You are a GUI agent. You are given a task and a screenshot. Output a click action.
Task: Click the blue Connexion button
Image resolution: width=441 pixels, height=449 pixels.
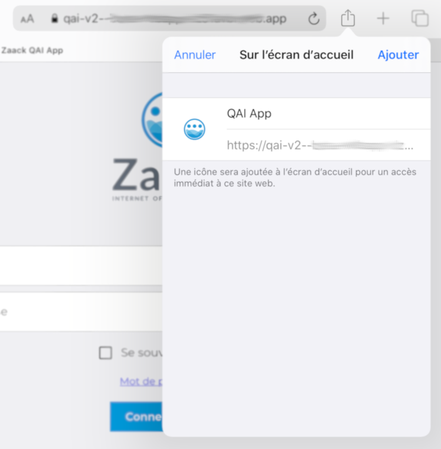click(x=136, y=417)
